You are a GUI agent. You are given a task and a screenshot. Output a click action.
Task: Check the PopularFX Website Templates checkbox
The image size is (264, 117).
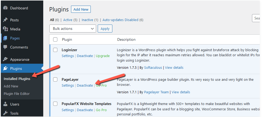coord(55,104)
